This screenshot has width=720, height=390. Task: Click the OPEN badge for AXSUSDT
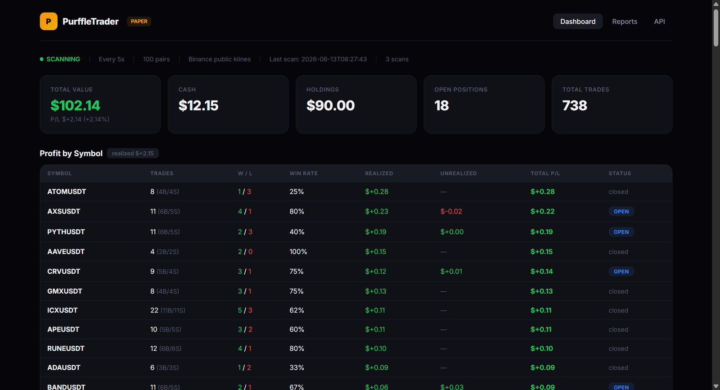tap(621, 211)
